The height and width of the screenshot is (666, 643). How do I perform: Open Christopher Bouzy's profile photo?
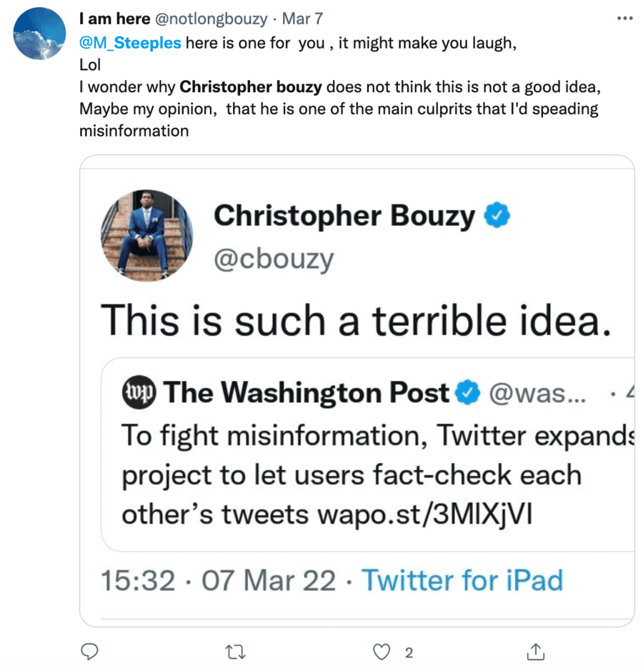point(146,235)
